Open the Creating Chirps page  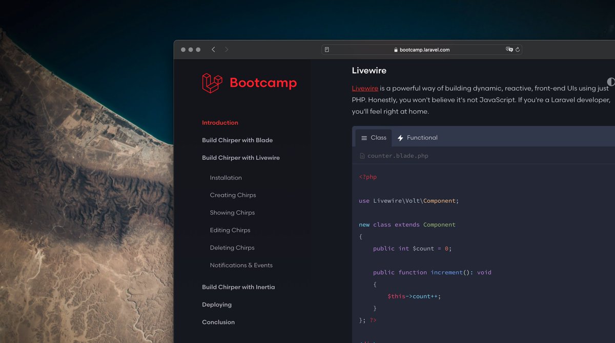233,195
